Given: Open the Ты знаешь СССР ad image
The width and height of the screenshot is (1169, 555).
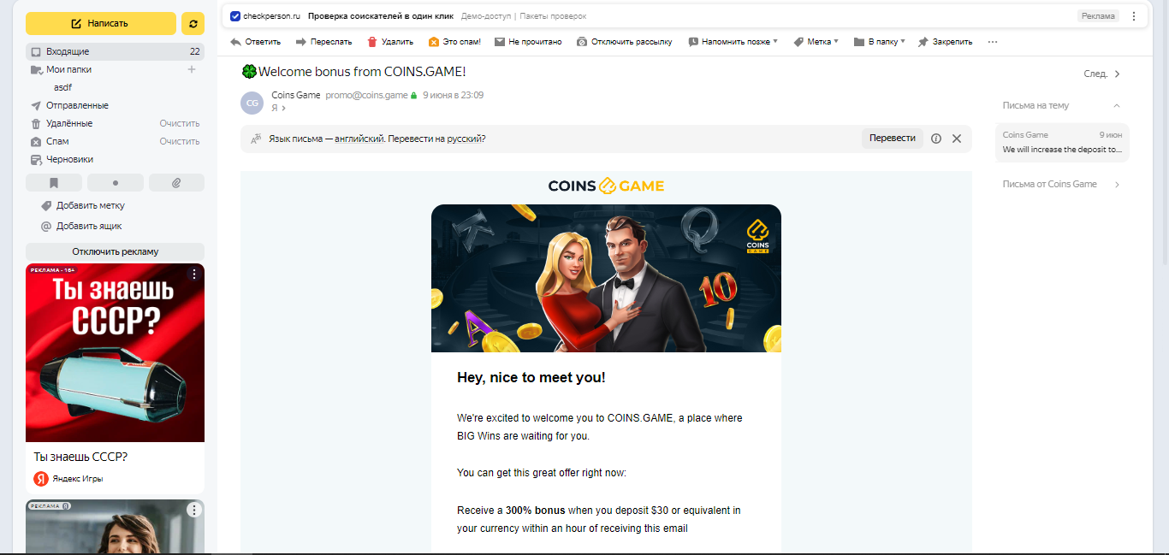Looking at the screenshot, I should [x=115, y=352].
